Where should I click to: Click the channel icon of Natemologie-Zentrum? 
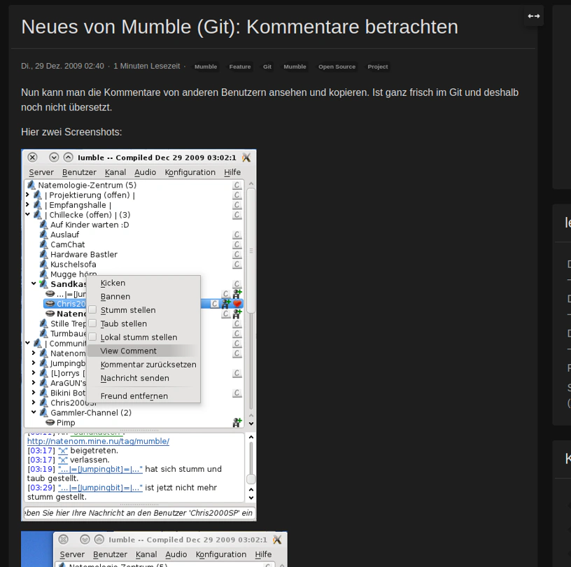tap(31, 185)
